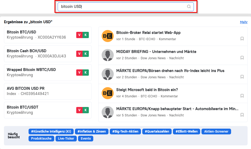The height and width of the screenshot is (149, 251).
Task: Open article Bitcoin-Broker Relai startet Web-App
Action: click(x=148, y=33)
